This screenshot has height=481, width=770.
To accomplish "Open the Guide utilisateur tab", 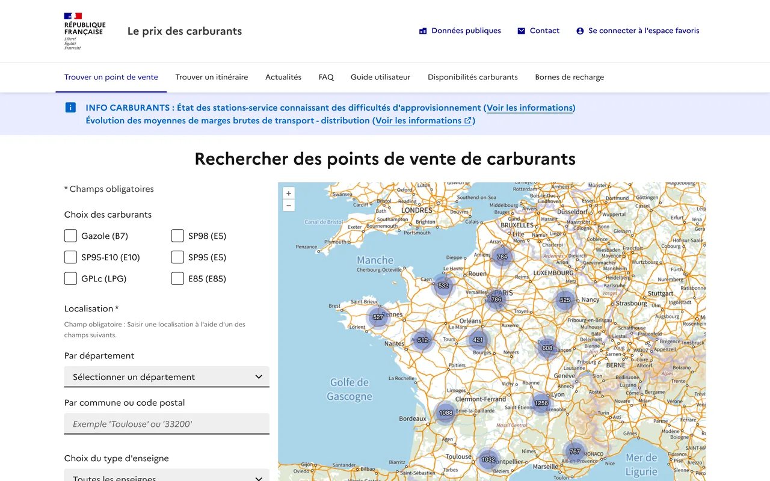I will point(381,77).
